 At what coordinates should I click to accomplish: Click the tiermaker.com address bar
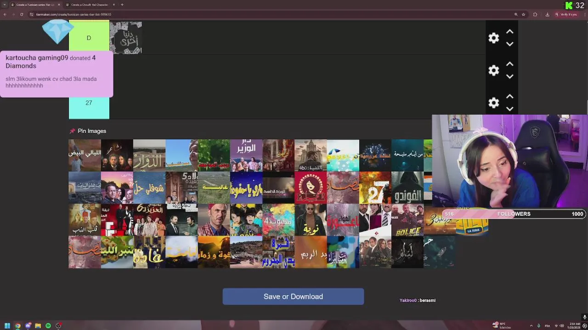pos(271,14)
